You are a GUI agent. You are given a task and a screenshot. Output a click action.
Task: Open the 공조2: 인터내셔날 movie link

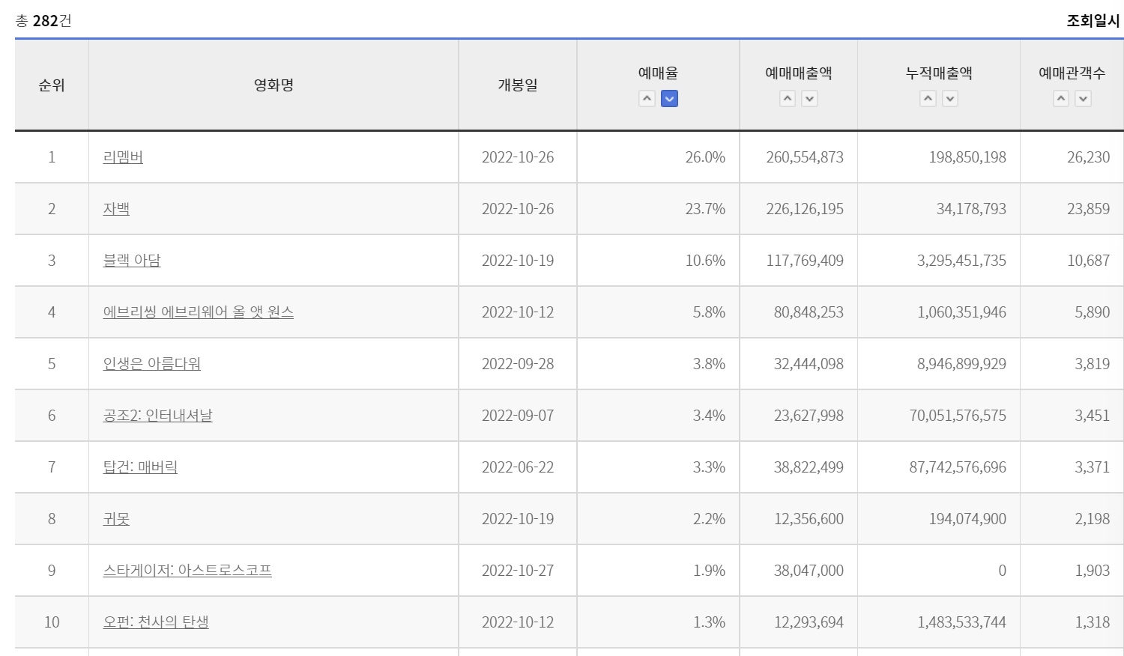tap(157, 416)
